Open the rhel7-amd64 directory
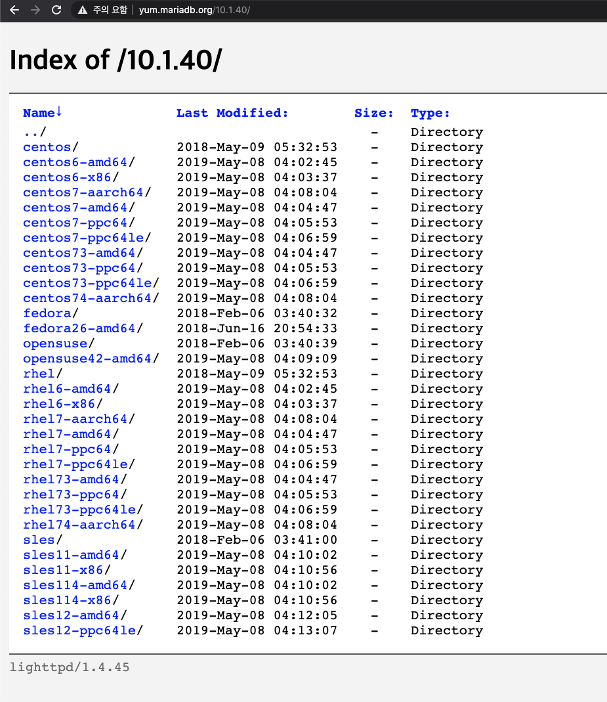607x702 pixels. [x=67, y=434]
